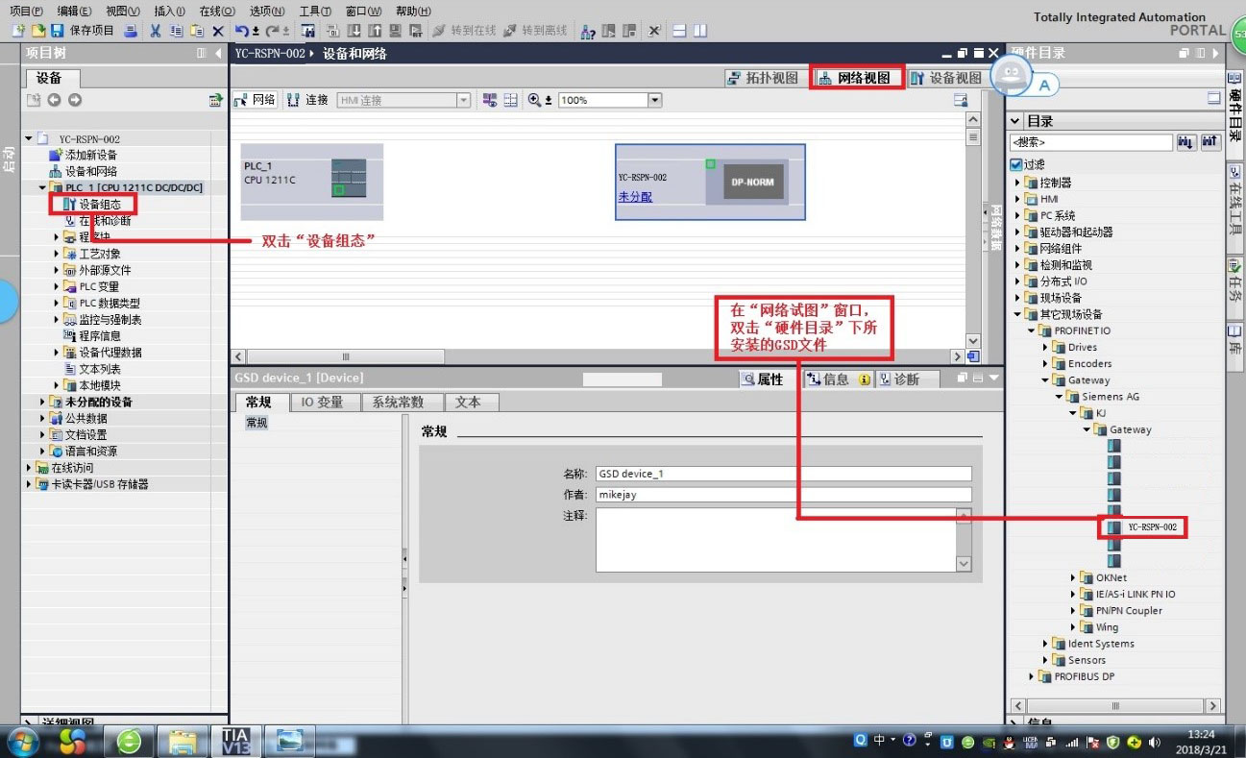Click the hardware catalog 搜索 search field
This screenshot has height=758, width=1246.
click(x=1090, y=142)
